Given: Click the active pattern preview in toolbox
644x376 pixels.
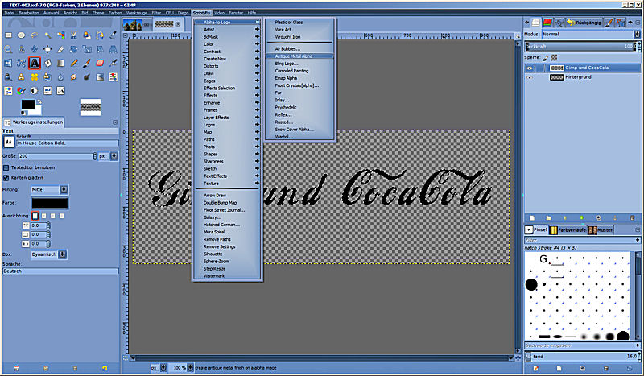Looking at the screenshot, I should coord(90,107).
